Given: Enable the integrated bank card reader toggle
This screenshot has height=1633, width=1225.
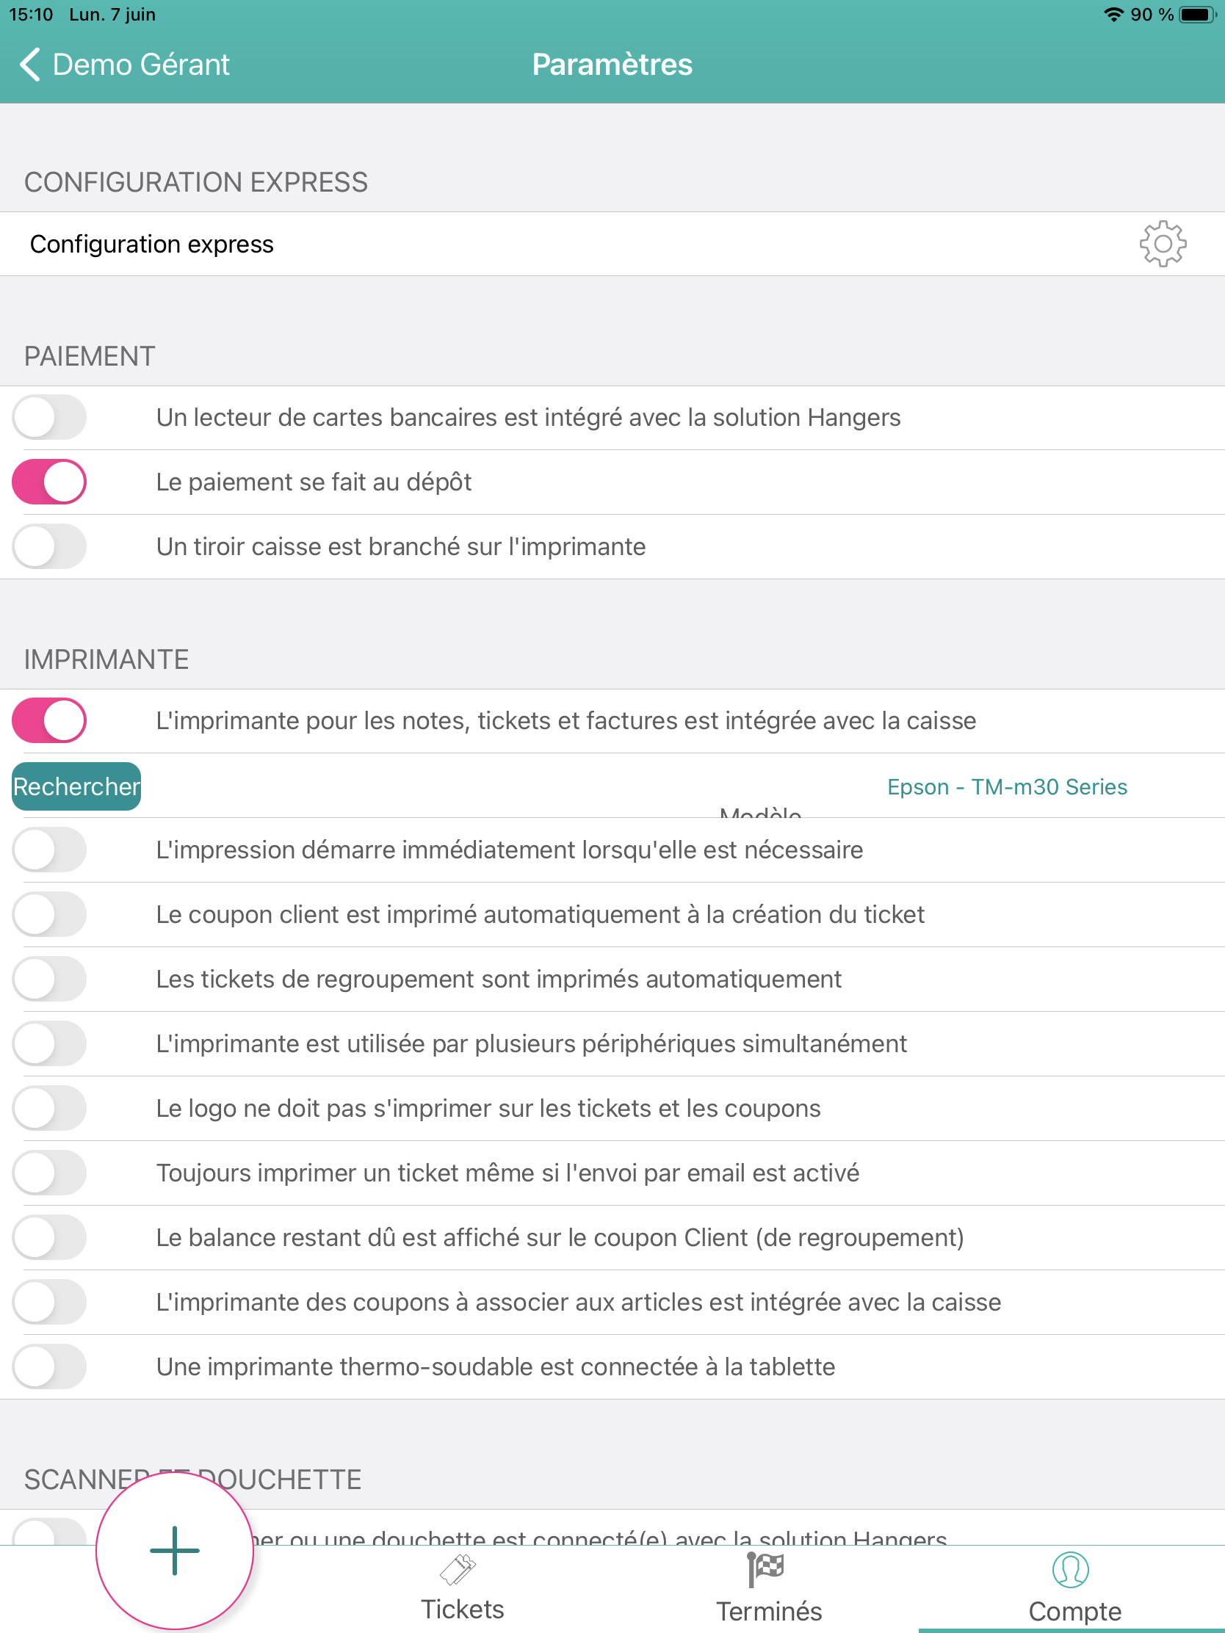Looking at the screenshot, I should pos(49,418).
